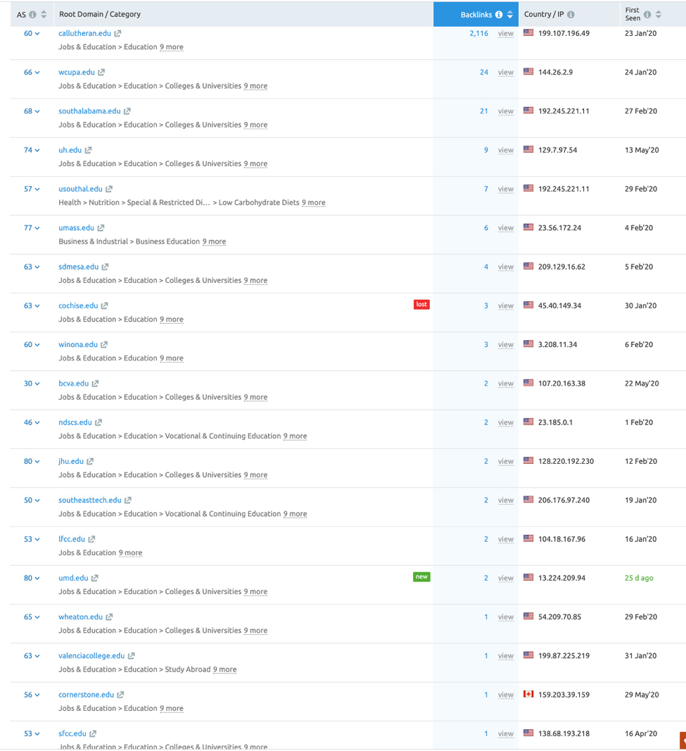Show 9 more categories for lfcc.edu
This screenshot has height=751, width=686.
[131, 553]
